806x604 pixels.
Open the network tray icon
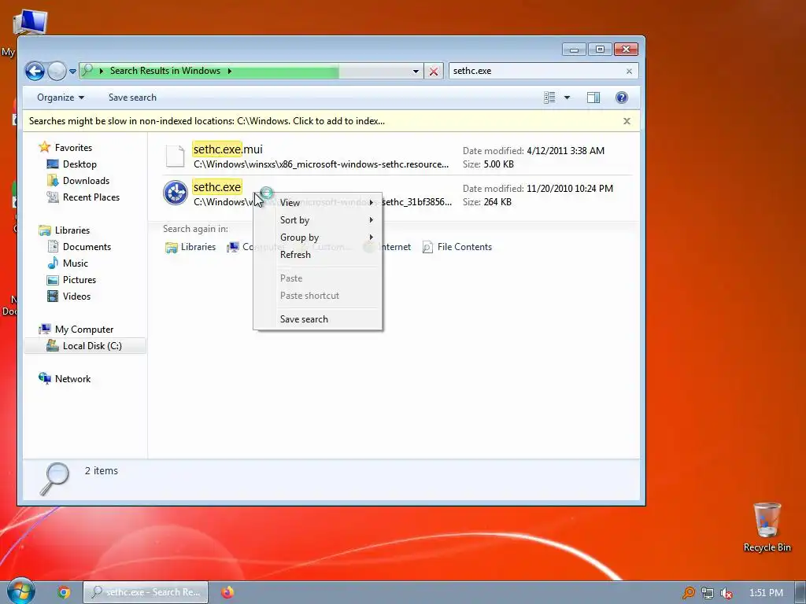708,593
